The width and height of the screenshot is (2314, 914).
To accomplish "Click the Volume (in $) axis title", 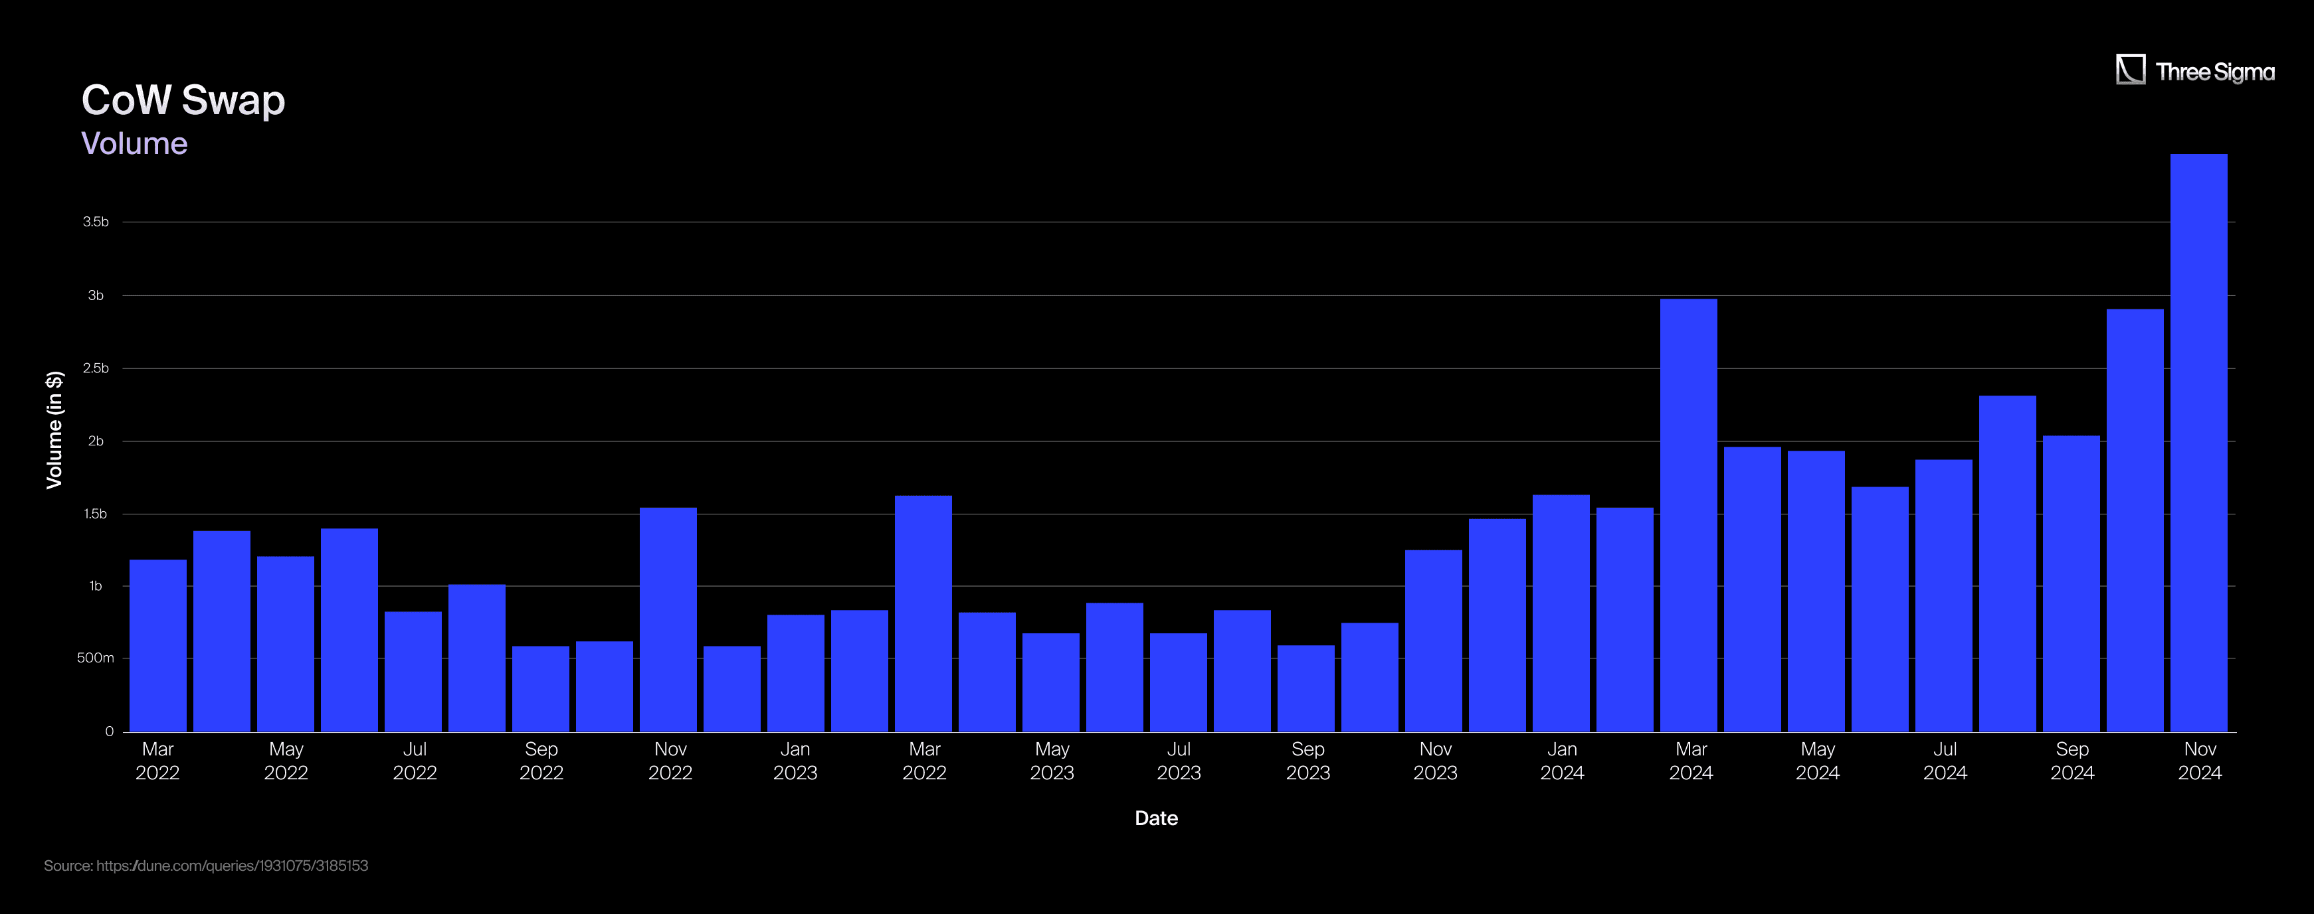I will click(x=54, y=430).
